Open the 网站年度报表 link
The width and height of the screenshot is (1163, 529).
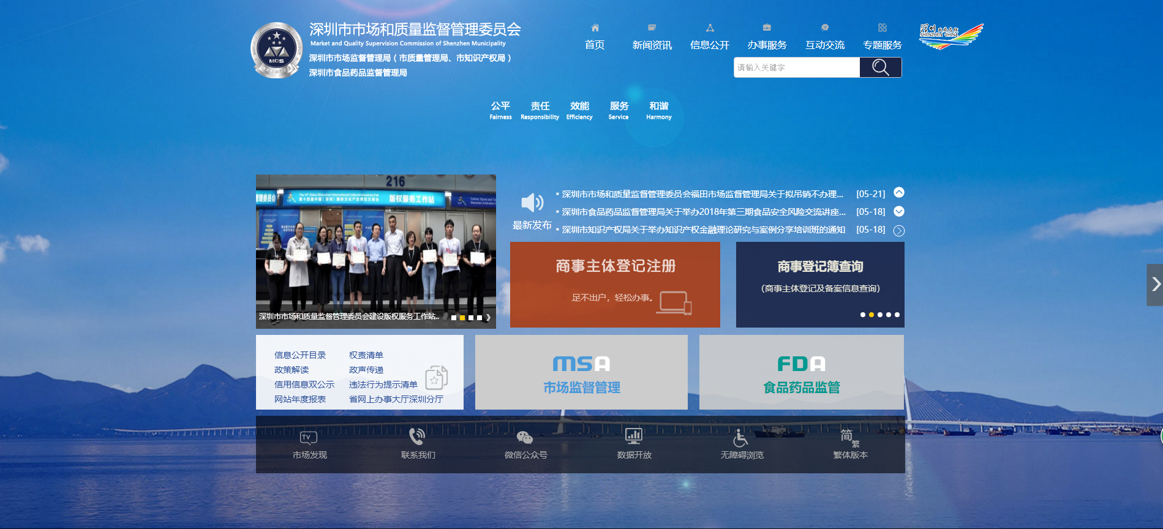tap(300, 399)
